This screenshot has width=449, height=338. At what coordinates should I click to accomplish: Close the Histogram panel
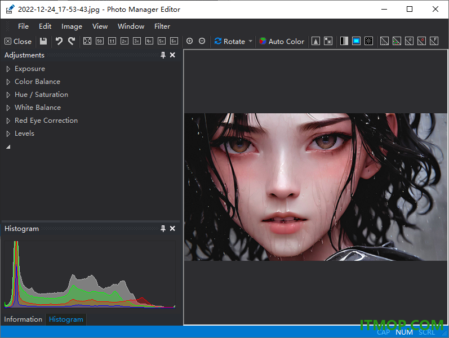click(x=172, y=229)
